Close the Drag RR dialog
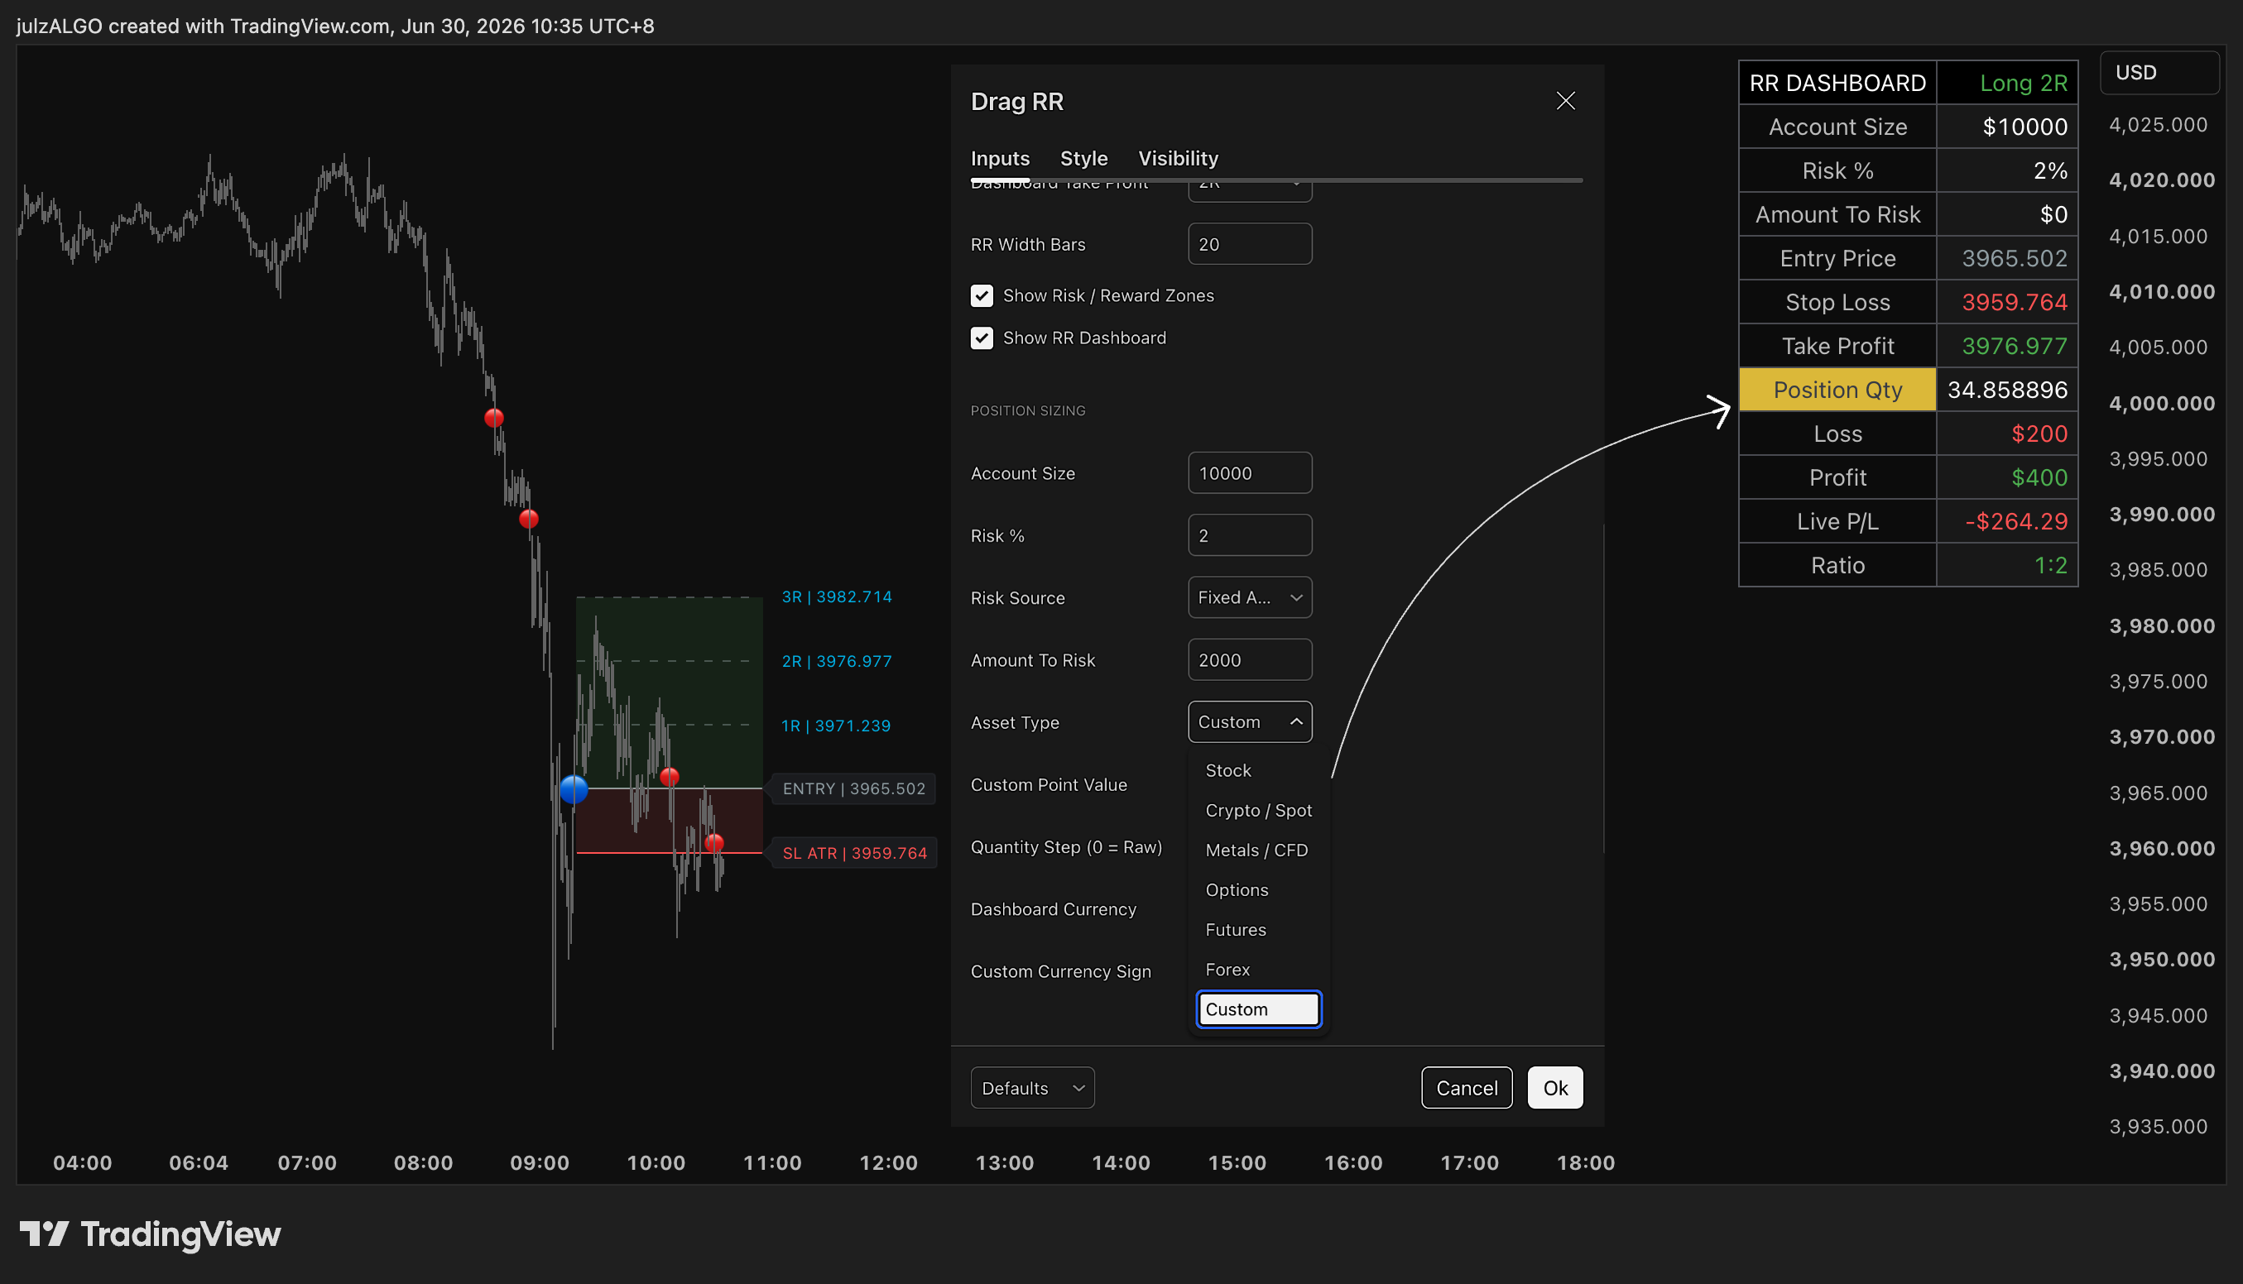 [x=1566, y=102]
